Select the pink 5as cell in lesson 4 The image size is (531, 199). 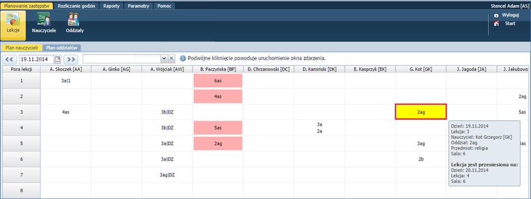click(218, 128)
